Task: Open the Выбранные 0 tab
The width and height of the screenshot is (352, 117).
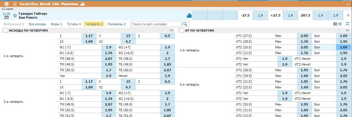Action: (x=14, y=24)
